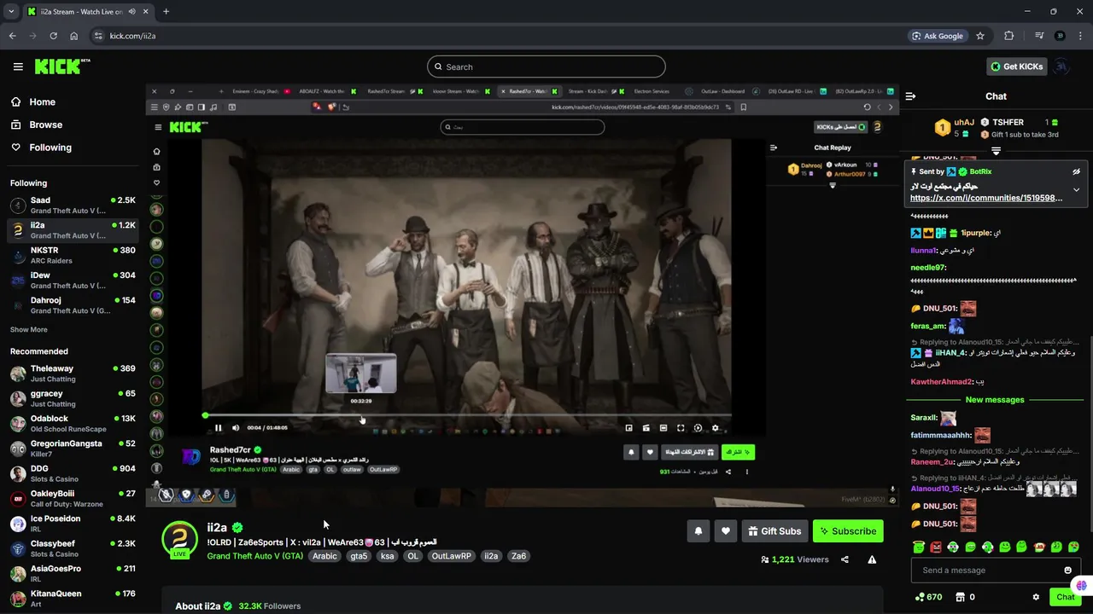The width and height of the screenshot is (1093, 614).
Task: Select Dahrooj channel in sidebar
Action: click(73, 305)
